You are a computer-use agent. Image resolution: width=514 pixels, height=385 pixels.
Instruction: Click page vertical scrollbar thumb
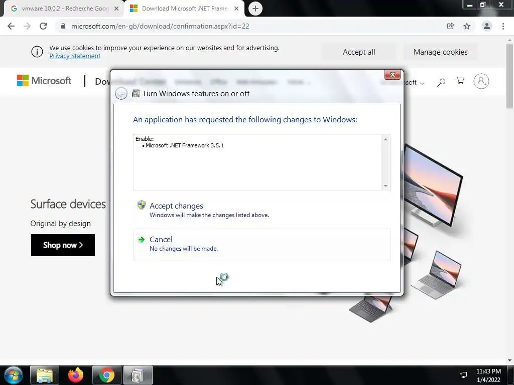coord(509,76)
